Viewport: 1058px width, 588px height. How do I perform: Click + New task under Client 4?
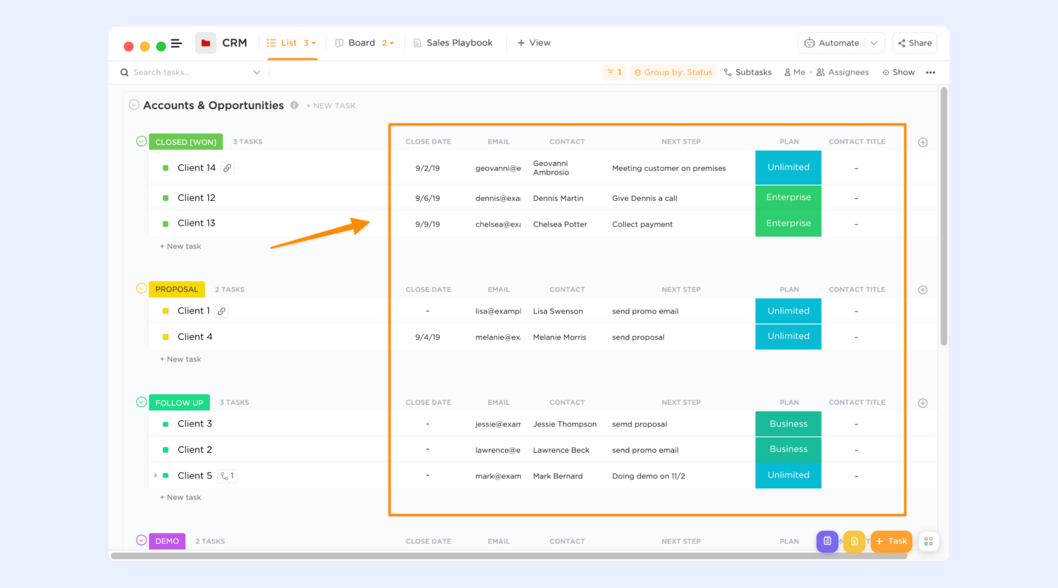click(x=181, y=359)
